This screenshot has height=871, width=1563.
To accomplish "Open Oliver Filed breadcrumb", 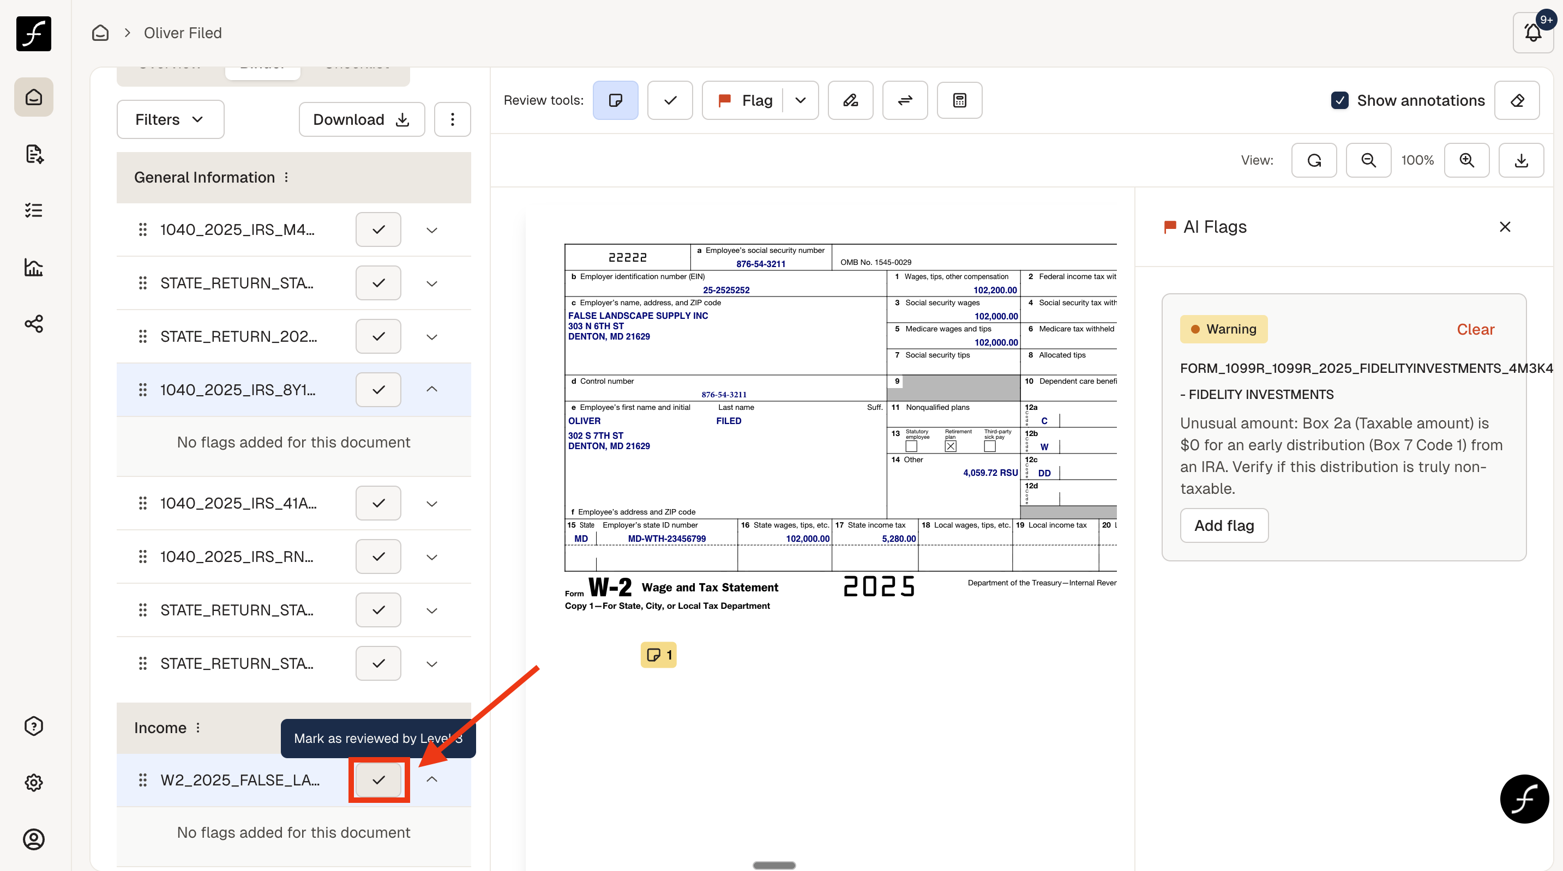I will (x=183, y=33).
